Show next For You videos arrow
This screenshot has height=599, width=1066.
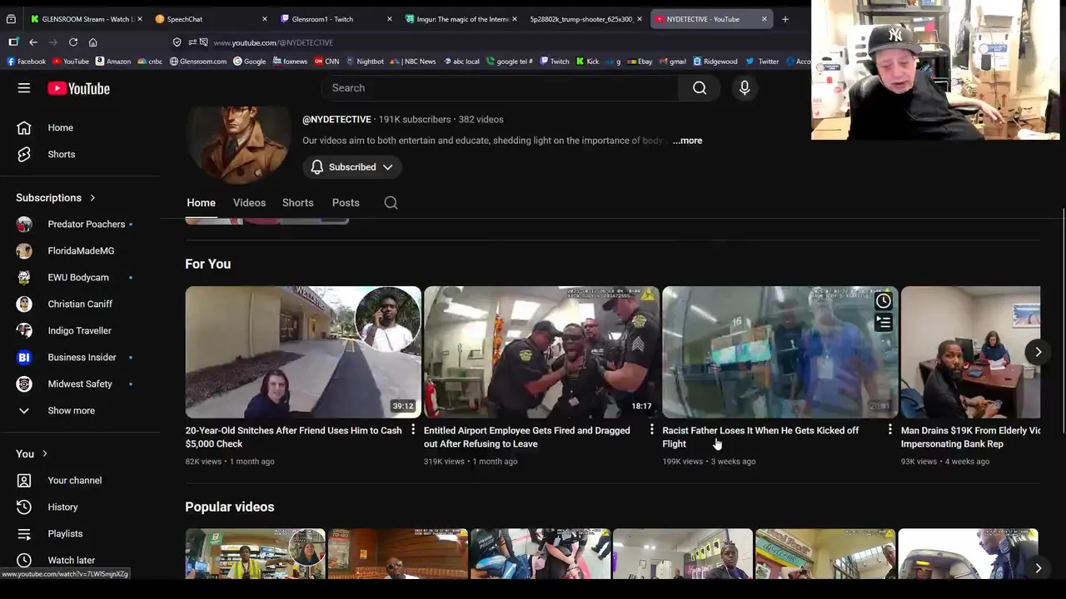pyautogui.click(x=1038, y=352)
